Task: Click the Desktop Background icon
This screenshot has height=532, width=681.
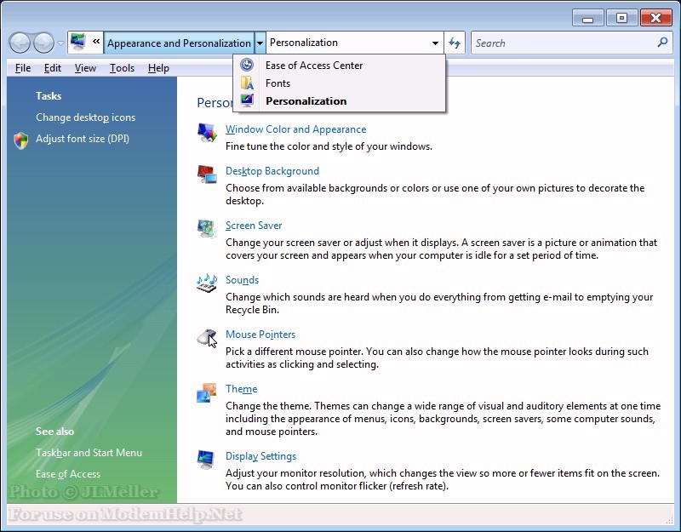Action: click(x=207, y=174)
